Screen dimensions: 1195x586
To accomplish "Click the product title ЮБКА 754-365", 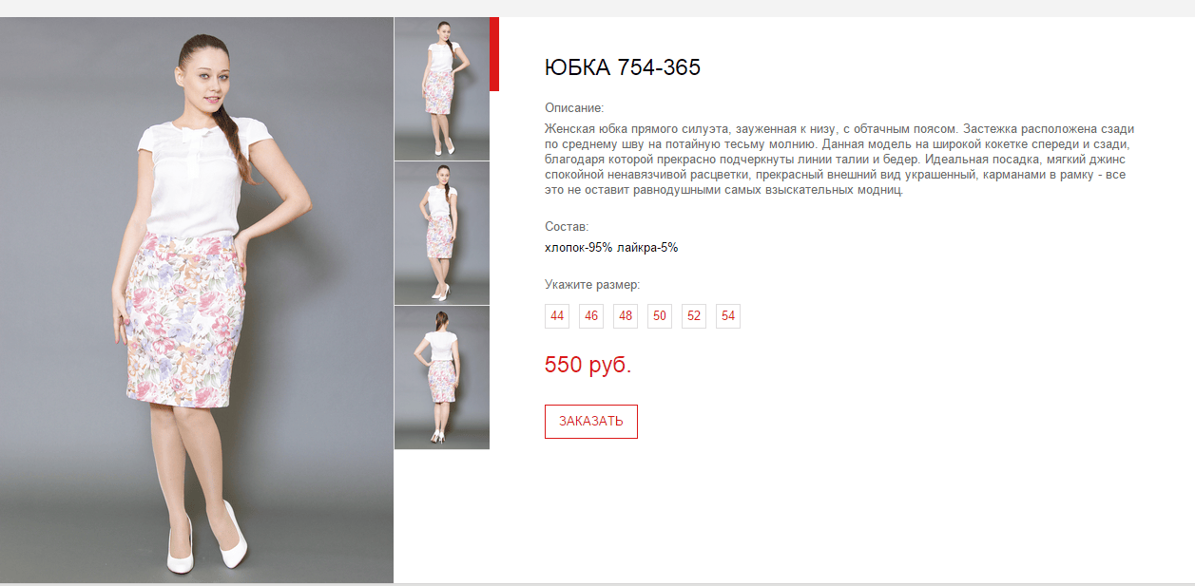I will click(623, 67).
